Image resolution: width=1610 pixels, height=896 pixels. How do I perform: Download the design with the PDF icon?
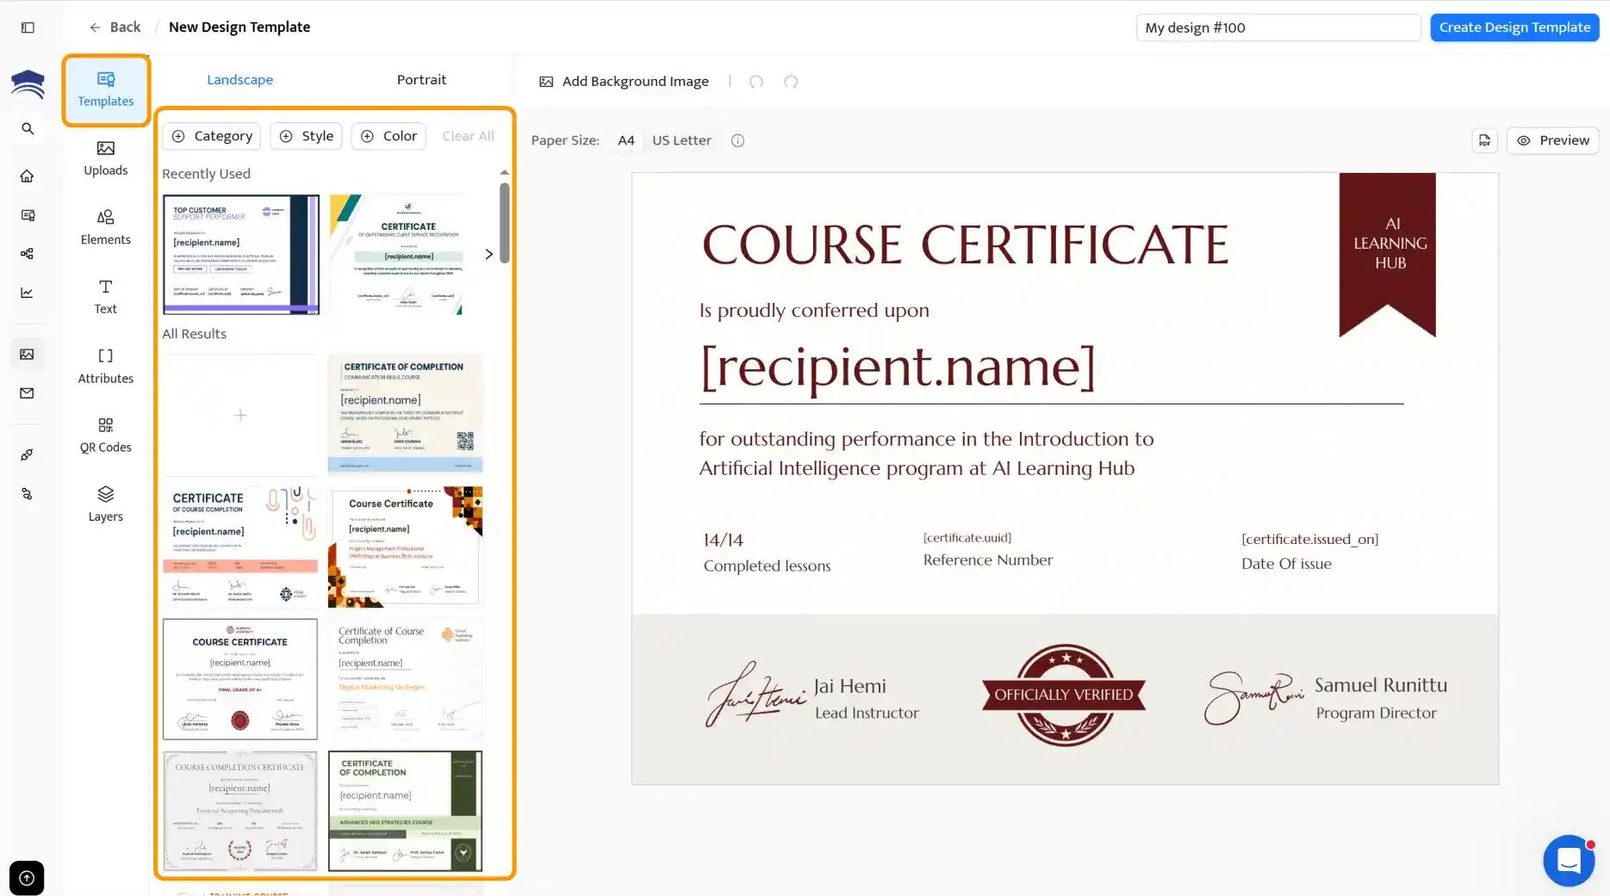coord(1484,140)
